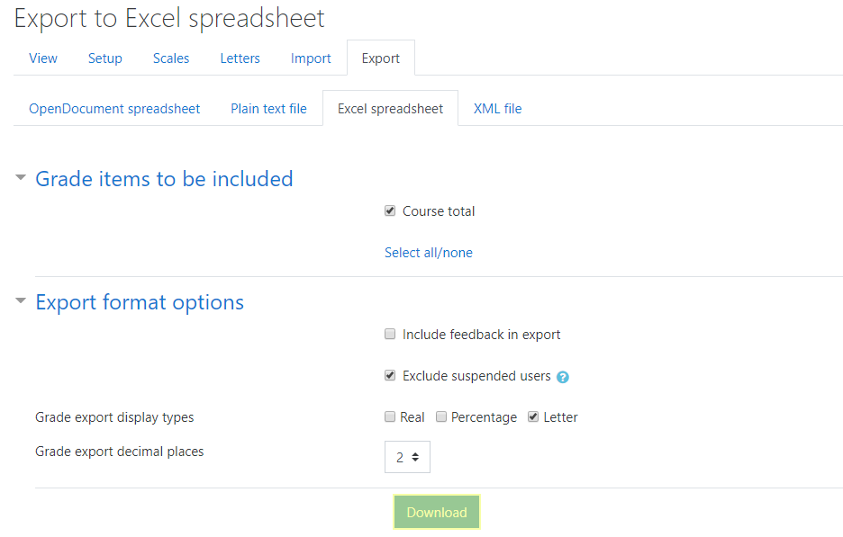Open the Import tab

point(311,58)
